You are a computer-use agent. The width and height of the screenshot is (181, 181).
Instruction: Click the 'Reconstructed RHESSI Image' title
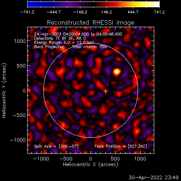pos(90,23)
